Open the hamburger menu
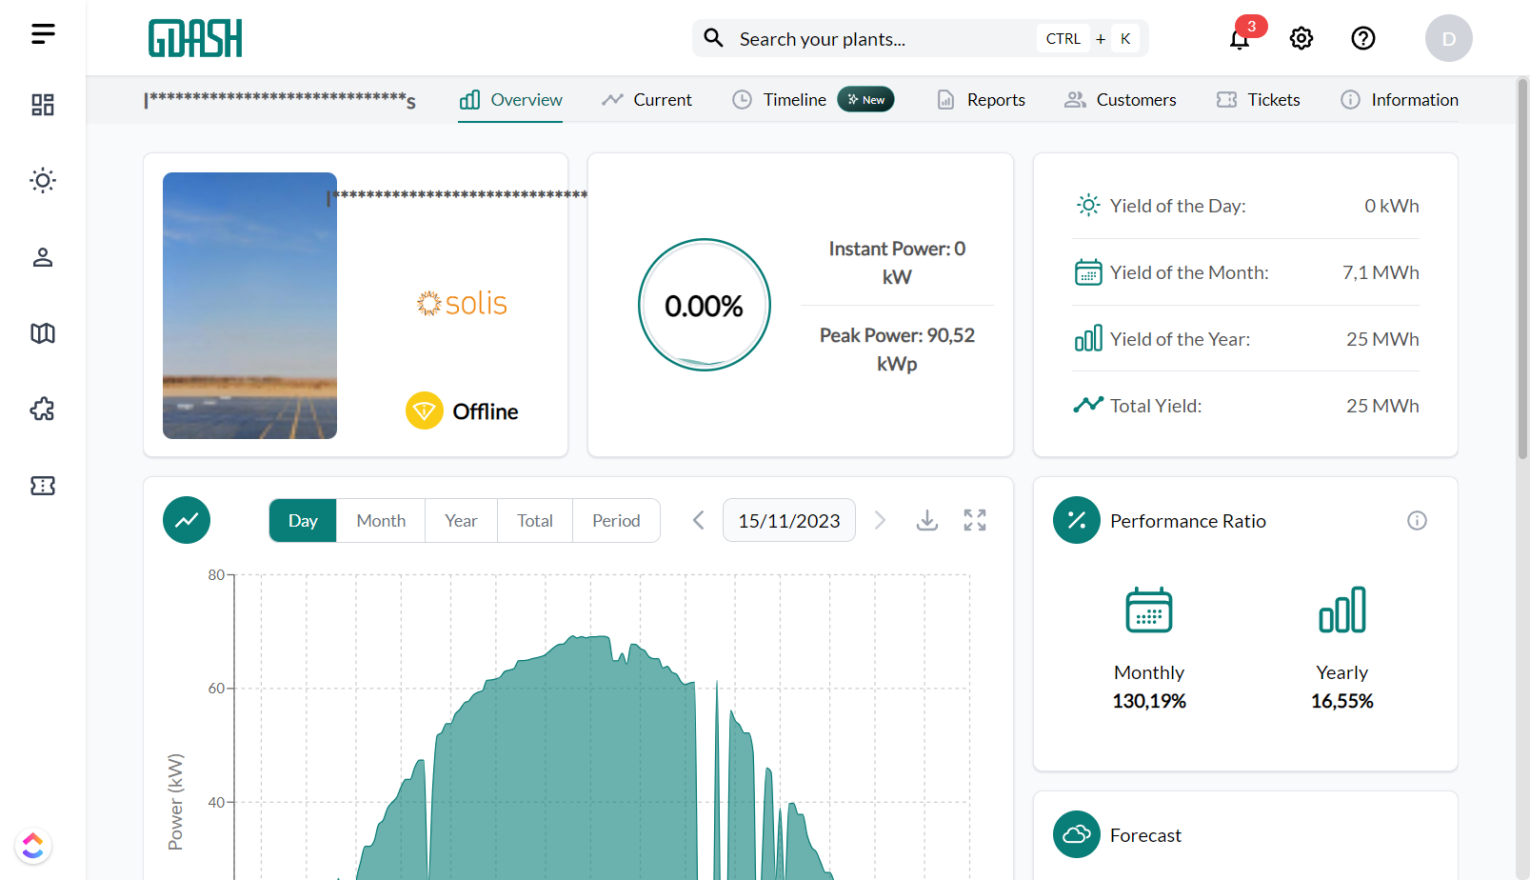1530x880 pixels. pos(43,34)
